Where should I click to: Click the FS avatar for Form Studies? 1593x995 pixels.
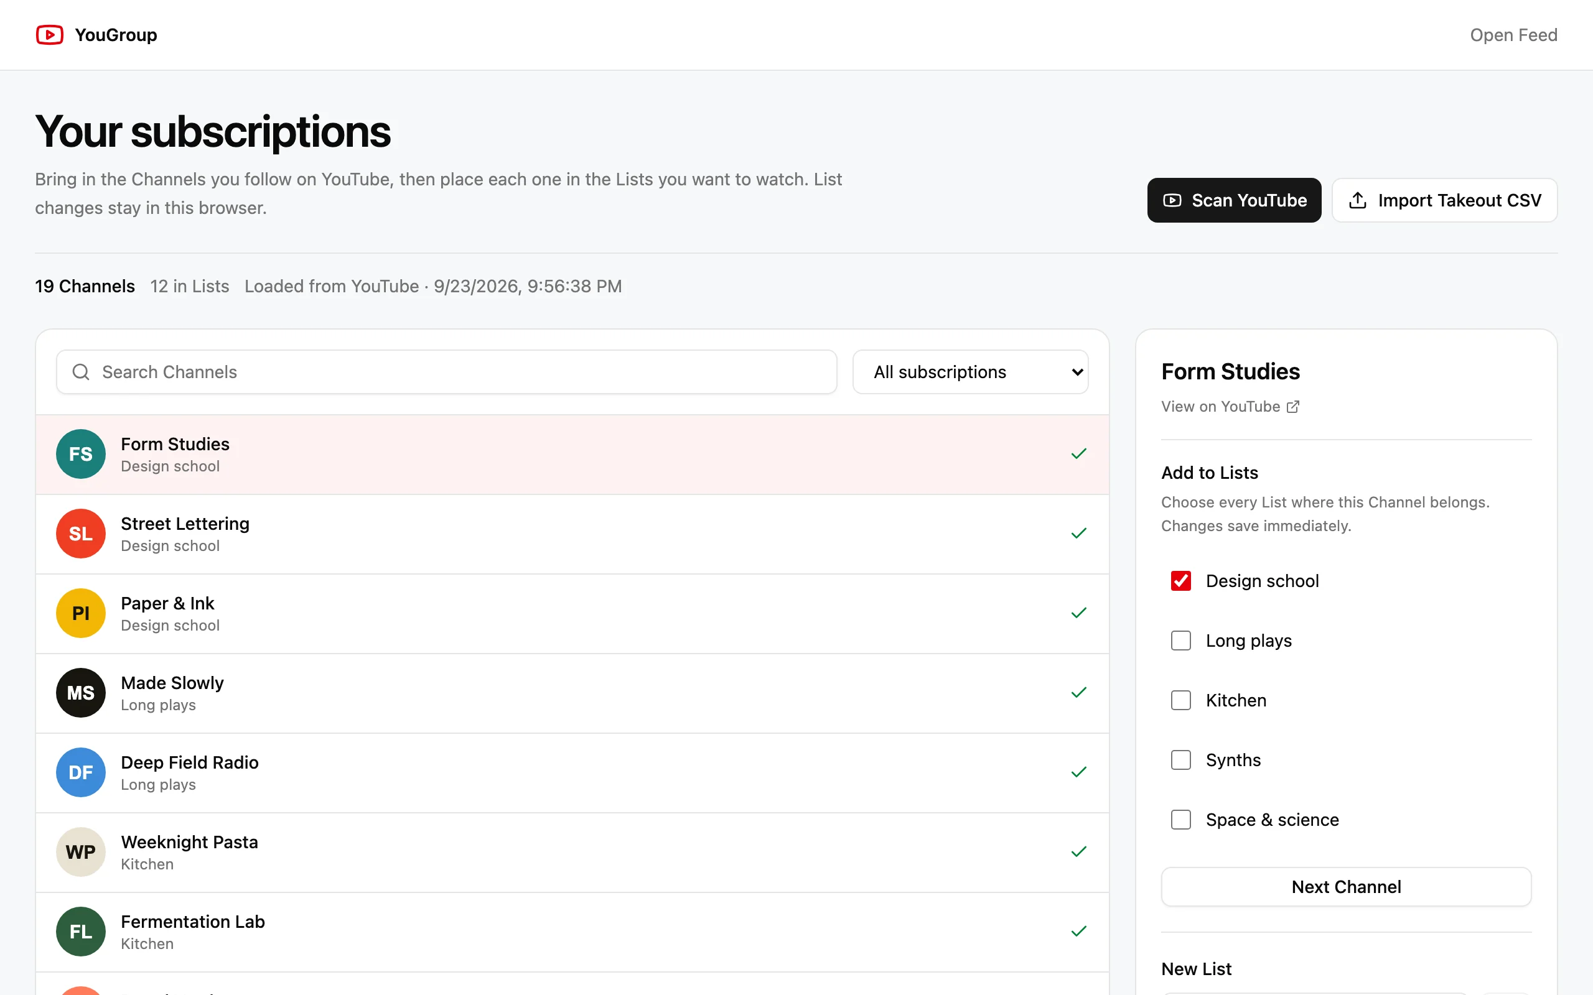coord(80,454)
